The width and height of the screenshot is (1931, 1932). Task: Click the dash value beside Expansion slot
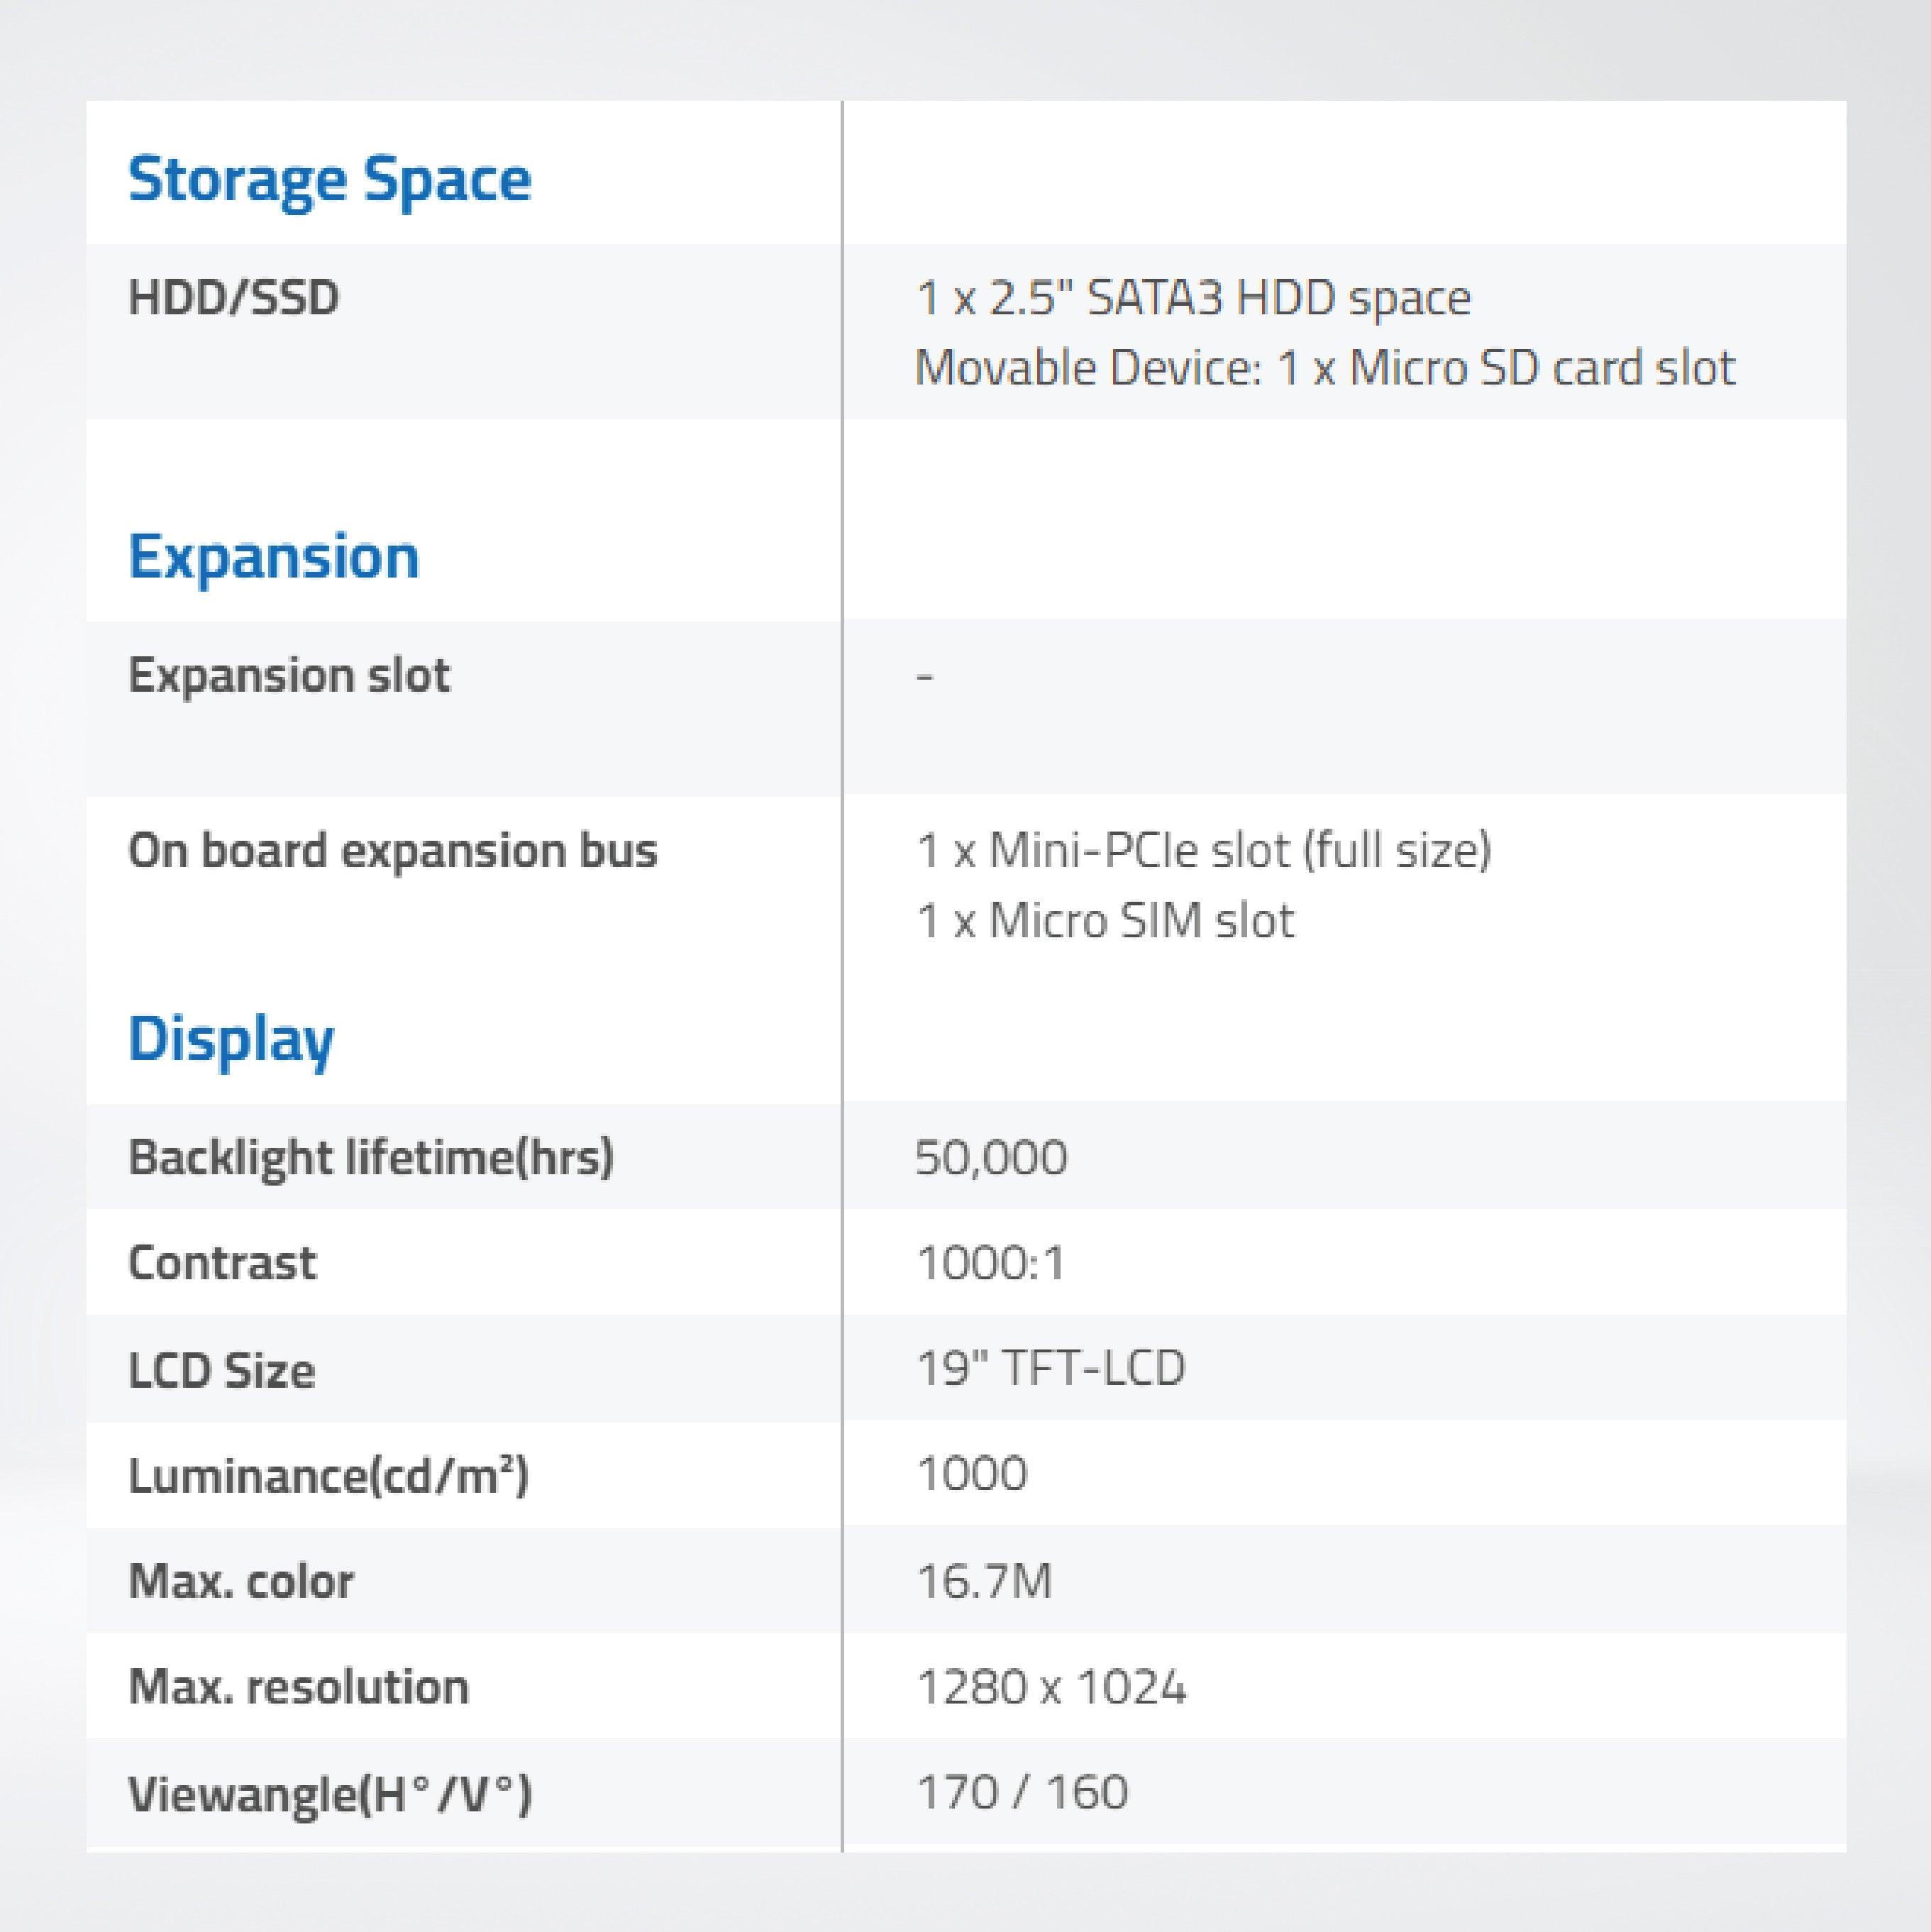click(925, 677)
